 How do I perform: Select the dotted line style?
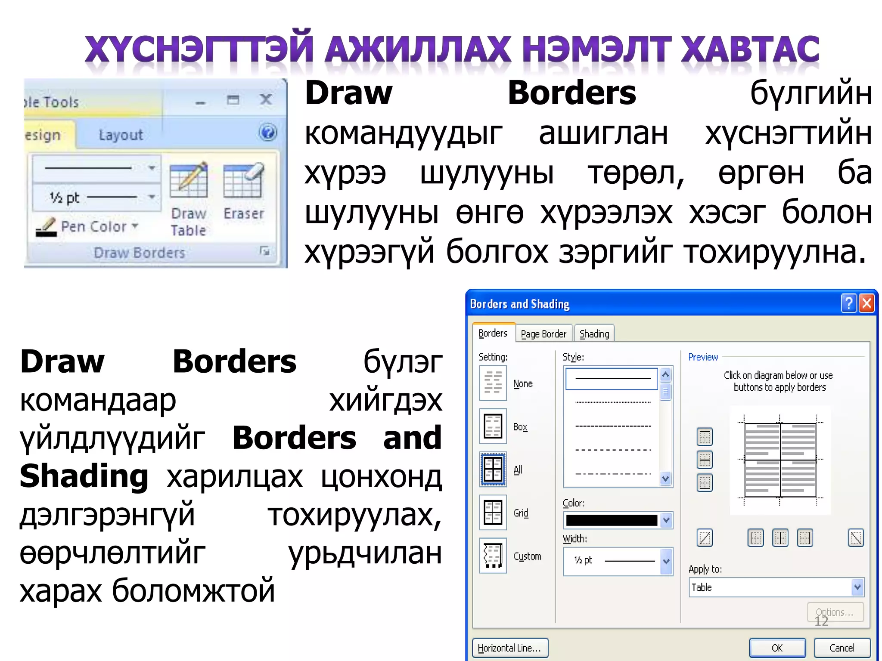pyautogui.click(x=612, y=402)
